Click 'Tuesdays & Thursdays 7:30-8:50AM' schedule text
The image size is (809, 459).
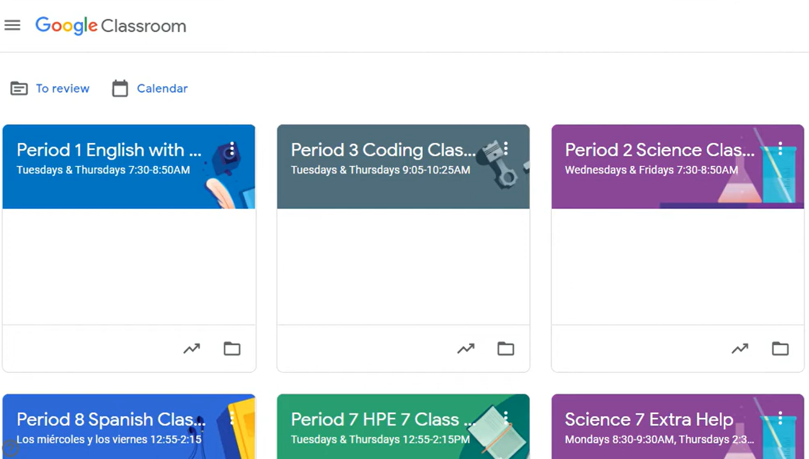point(103,170)
